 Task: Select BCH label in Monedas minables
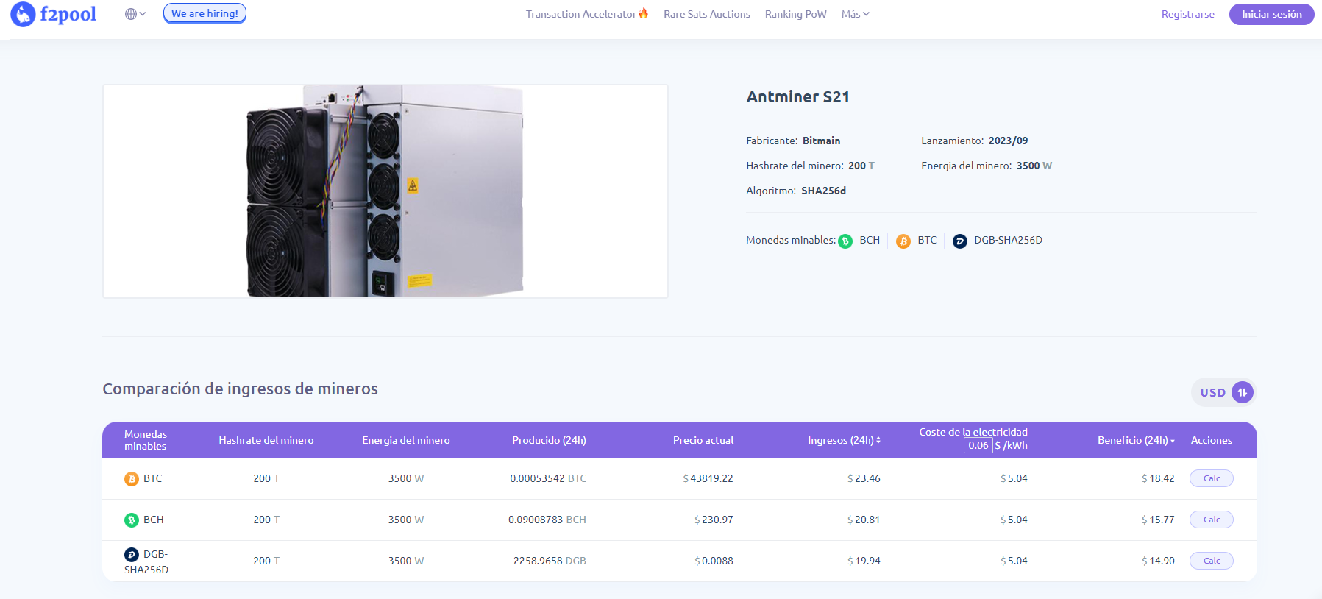870,240
